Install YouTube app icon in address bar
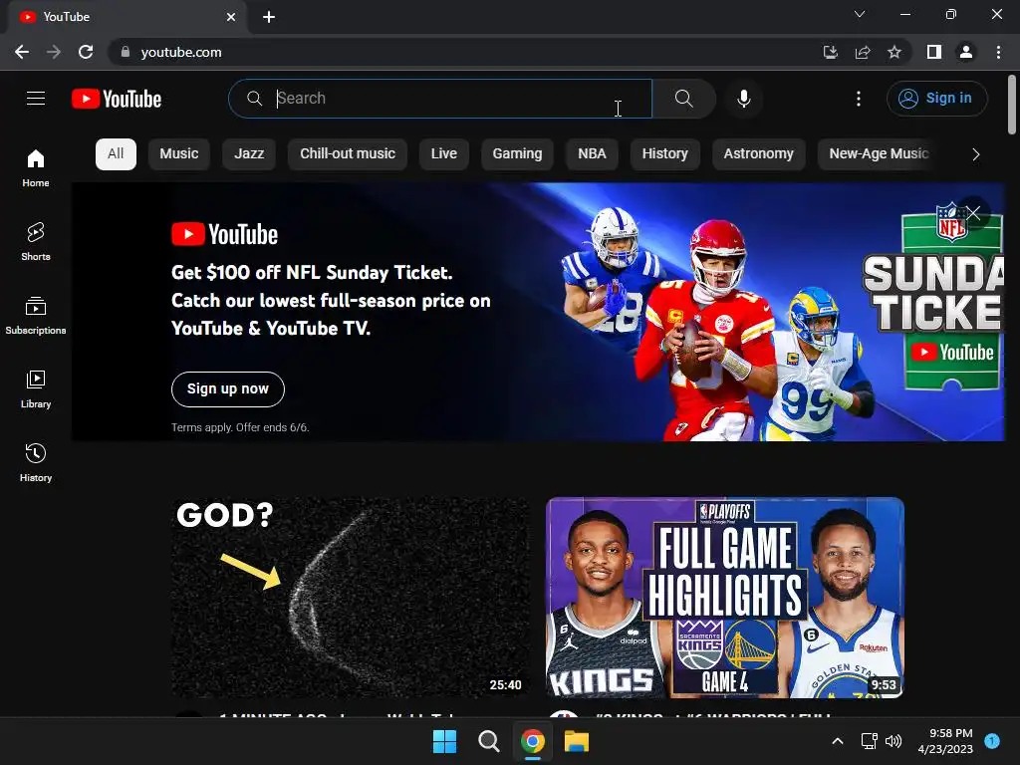This screenshot has width=1020, height=765. 830,52
